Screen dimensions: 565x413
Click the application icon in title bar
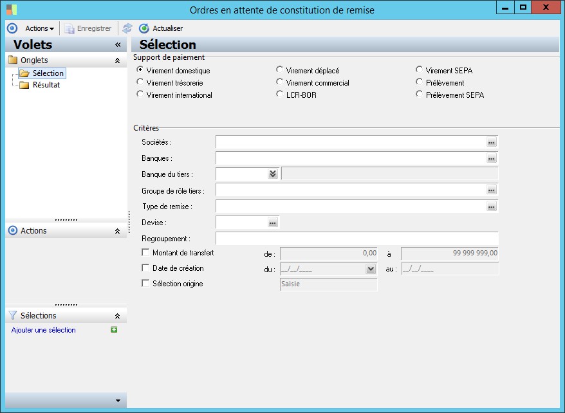tap(12, 10)
